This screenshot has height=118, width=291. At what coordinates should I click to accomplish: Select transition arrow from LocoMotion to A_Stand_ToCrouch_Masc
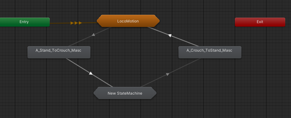93,35
